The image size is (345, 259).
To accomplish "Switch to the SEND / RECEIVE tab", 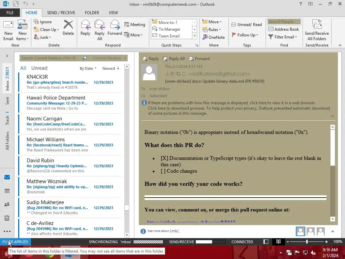I will [x=61, y=13].
